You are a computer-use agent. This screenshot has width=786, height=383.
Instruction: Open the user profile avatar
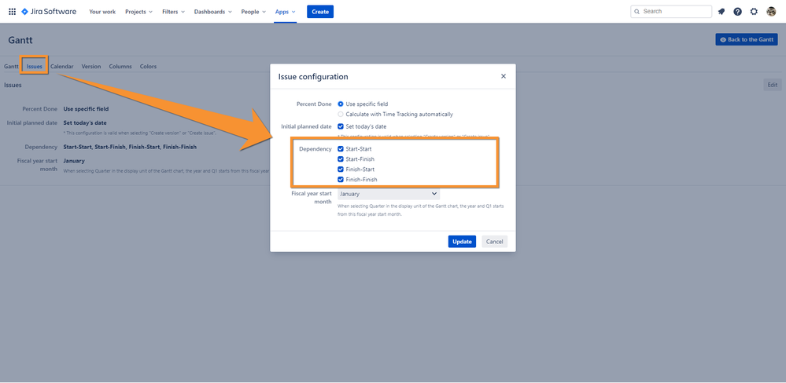coord(772,12)
